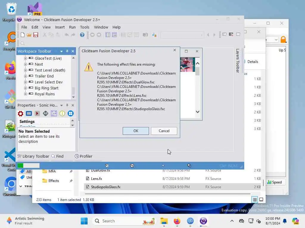Screen dimensions: 305x228
Task: Click Cancel in missing effects dialog
Action: [164, 131]
